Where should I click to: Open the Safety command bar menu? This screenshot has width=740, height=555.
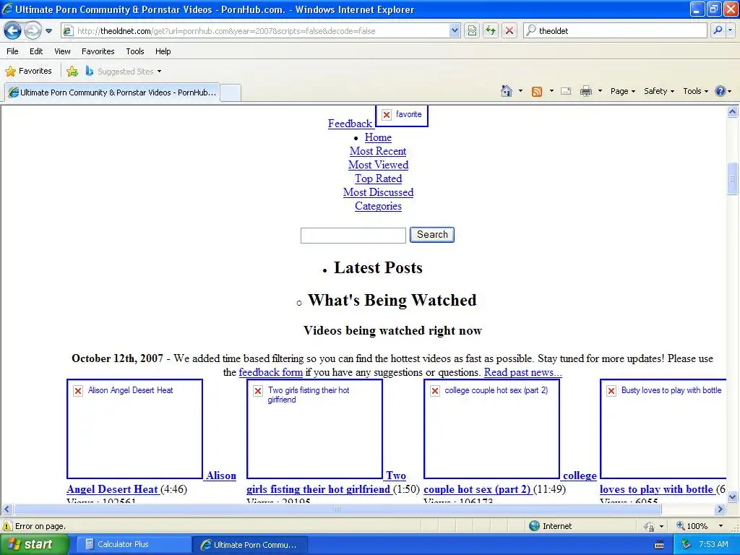pyautogui.click(x=659, y=91)
